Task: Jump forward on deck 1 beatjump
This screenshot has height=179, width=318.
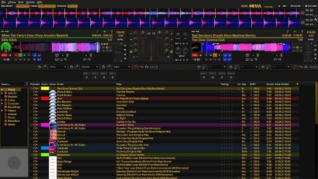Action: (89, 60)
